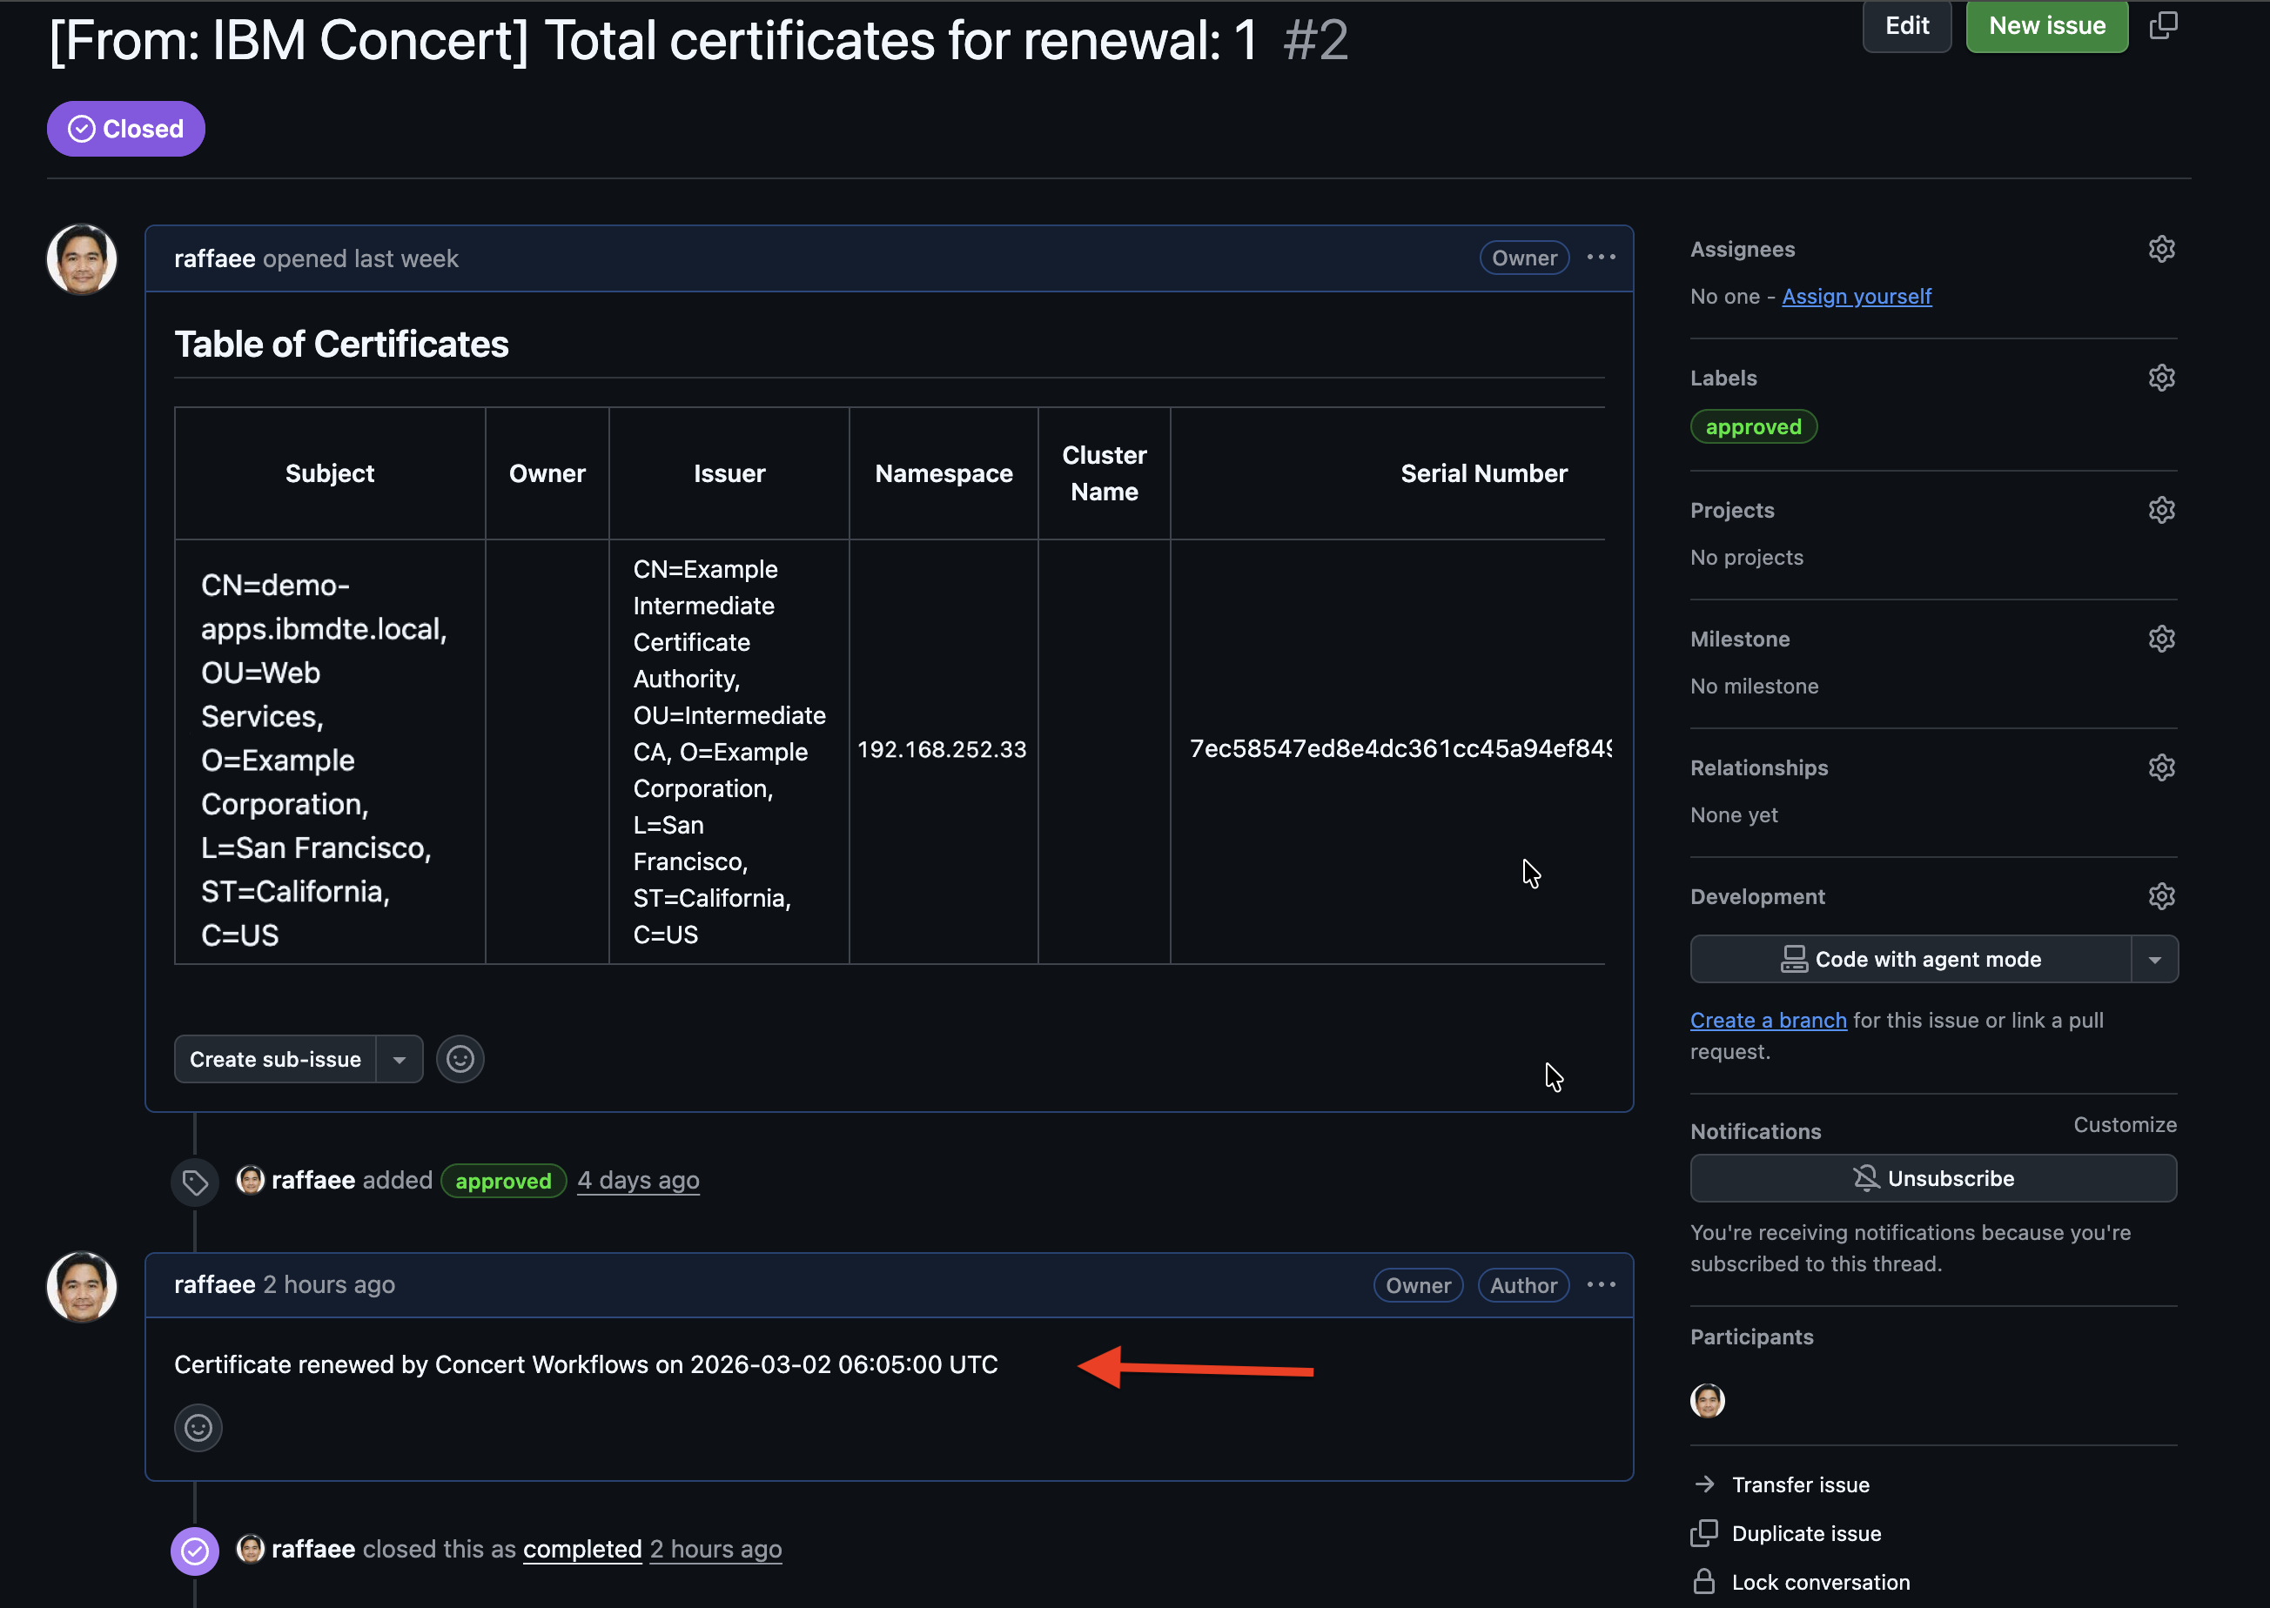The height and width of the screenshot is (1608, 2270).
Task: Open options menu on raffaee's comment
Action: tap(1601, 1285)
